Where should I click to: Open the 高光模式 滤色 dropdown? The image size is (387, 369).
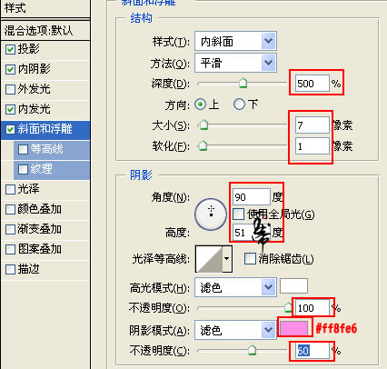coord(235,287)
